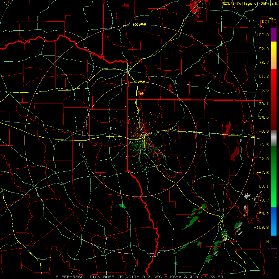
Task: Click the -78.7 scale value
Action: [263, 200]
